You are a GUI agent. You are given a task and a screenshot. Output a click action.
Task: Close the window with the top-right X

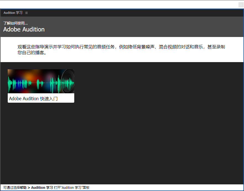tap(241, 5)
